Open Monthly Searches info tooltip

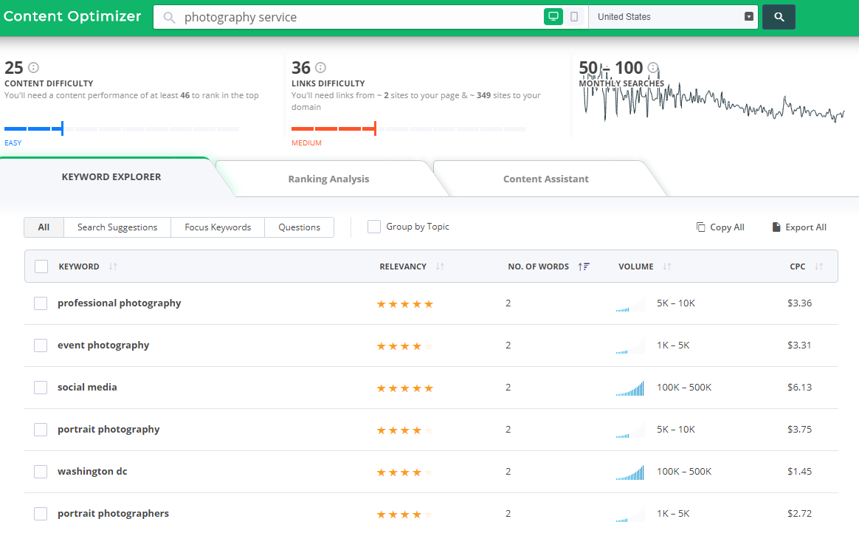[x=652, y=68]
